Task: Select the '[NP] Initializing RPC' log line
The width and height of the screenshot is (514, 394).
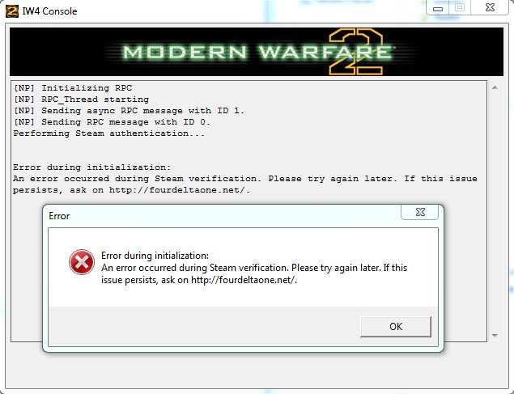Action: 73,88
